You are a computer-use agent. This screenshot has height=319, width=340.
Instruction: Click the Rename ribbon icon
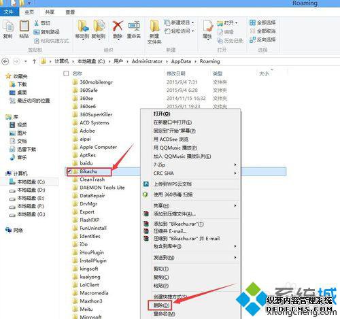[134, 26]
